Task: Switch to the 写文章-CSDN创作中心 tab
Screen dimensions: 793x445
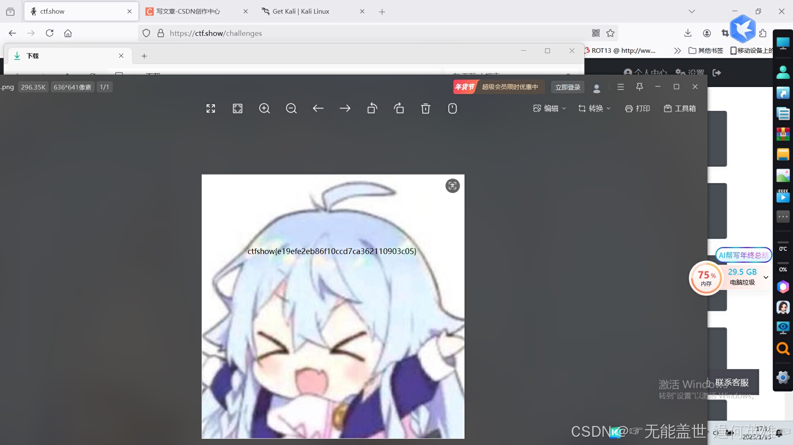Action: coord(196,12)
